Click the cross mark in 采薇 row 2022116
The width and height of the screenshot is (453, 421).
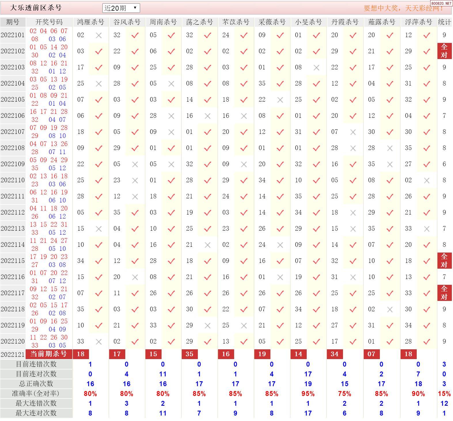pyautogui.click(x=280, y=277)
